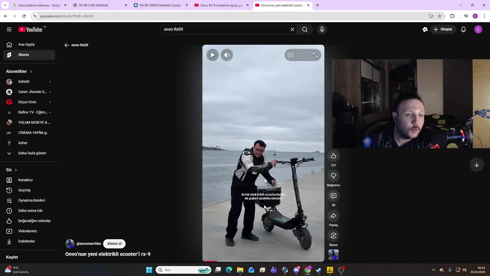Click the Oluştur create button
Screen dimensions: 490x276
[x=443, y=30]
